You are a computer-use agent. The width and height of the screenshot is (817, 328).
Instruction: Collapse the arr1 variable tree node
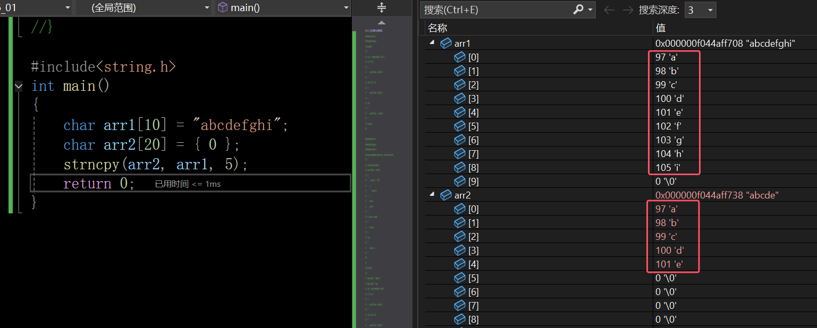pos(432,43)
